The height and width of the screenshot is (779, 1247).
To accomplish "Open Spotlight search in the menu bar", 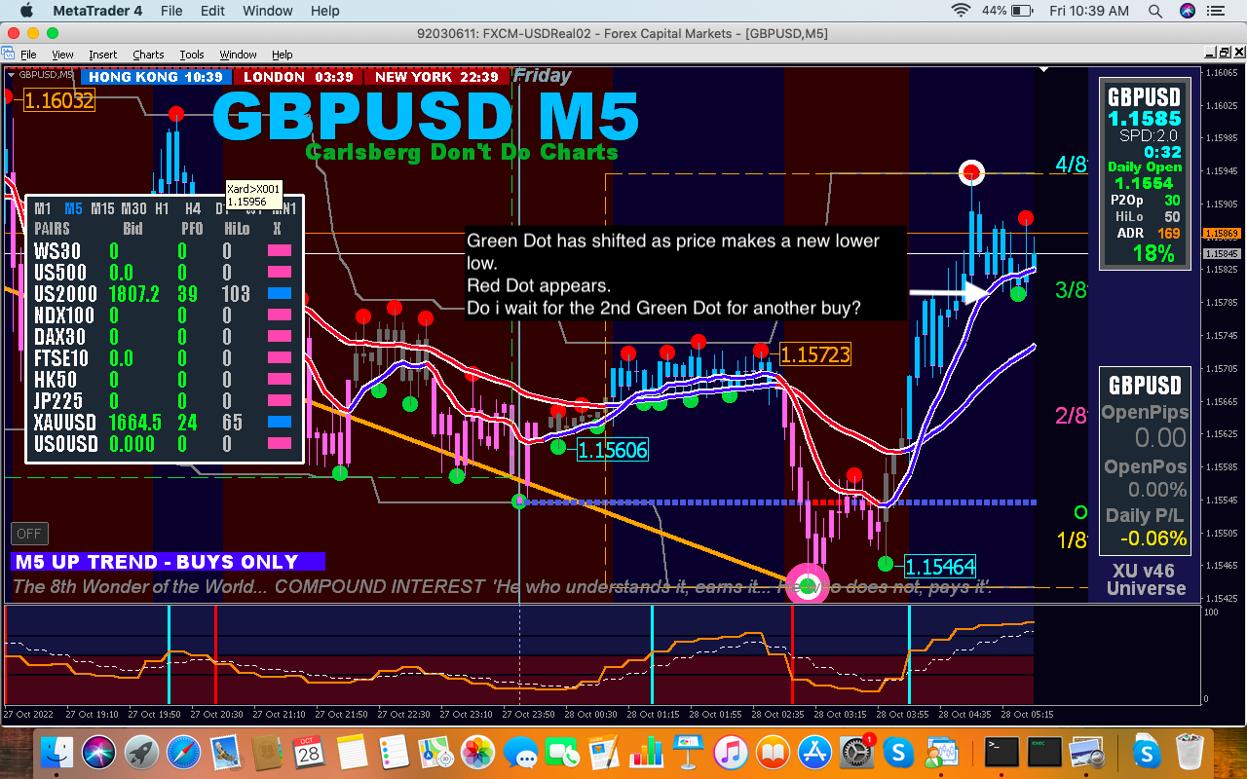I will pyautogui.click(x=1155, y=11).
